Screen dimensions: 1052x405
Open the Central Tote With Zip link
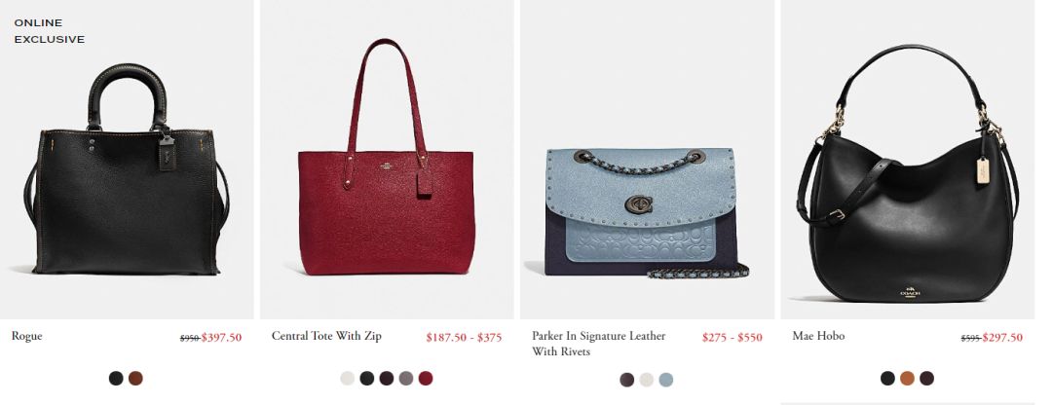(x=326, y=336)
